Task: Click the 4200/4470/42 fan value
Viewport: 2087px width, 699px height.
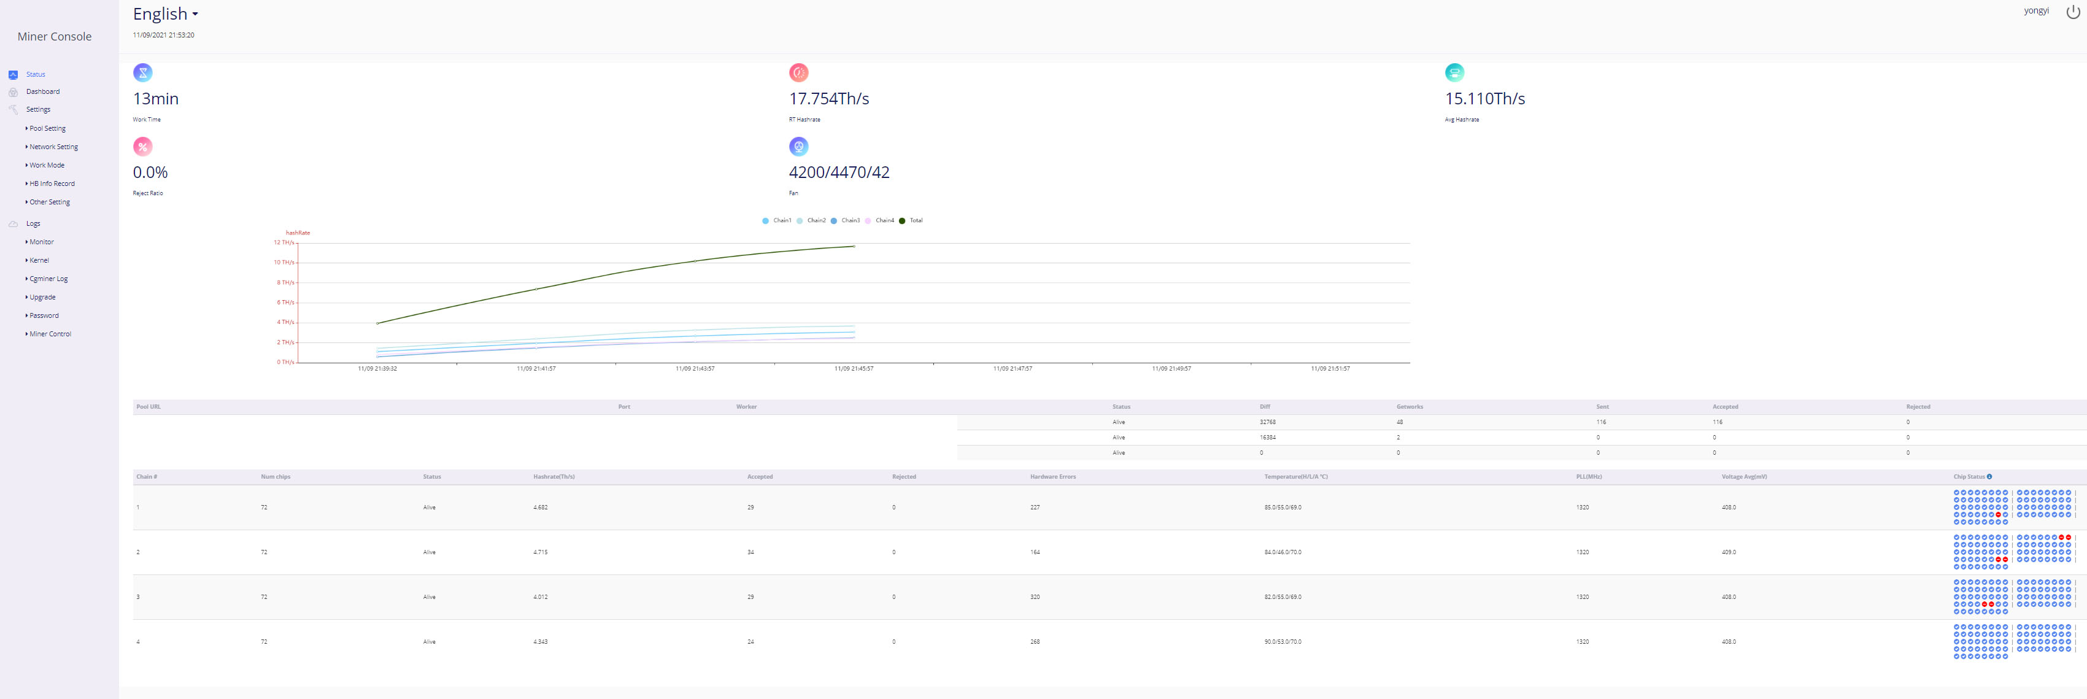Action: (x=838, y=172)
